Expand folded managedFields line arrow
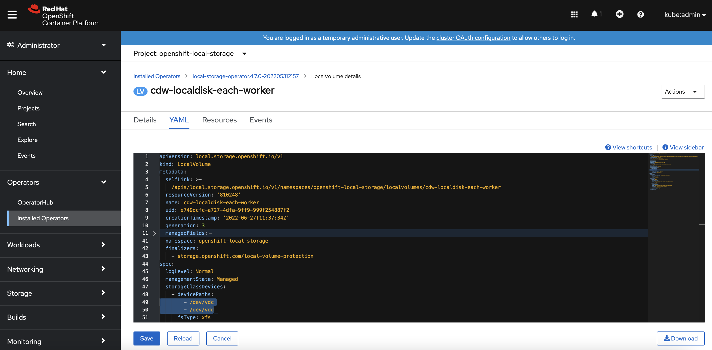The height and width of the screenshot is (350, 712). pyautogui.click(x=155, y=233)
